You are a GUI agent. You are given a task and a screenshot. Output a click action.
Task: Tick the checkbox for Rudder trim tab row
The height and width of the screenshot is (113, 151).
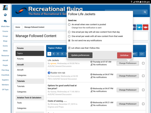(x=143, y=76)
